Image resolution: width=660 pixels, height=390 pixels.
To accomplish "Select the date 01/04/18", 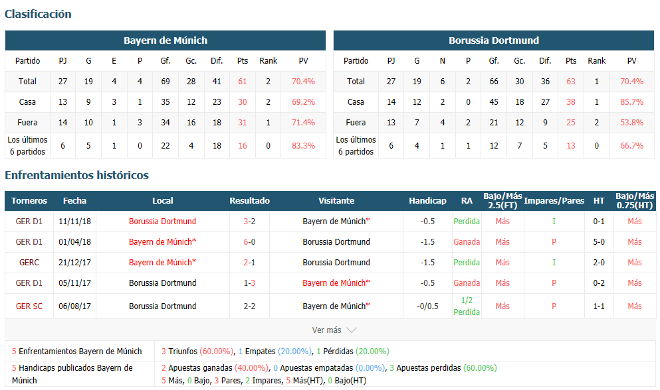I will (x=74, y=242).
